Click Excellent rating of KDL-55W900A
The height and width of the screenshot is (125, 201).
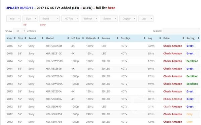point(192,84)
